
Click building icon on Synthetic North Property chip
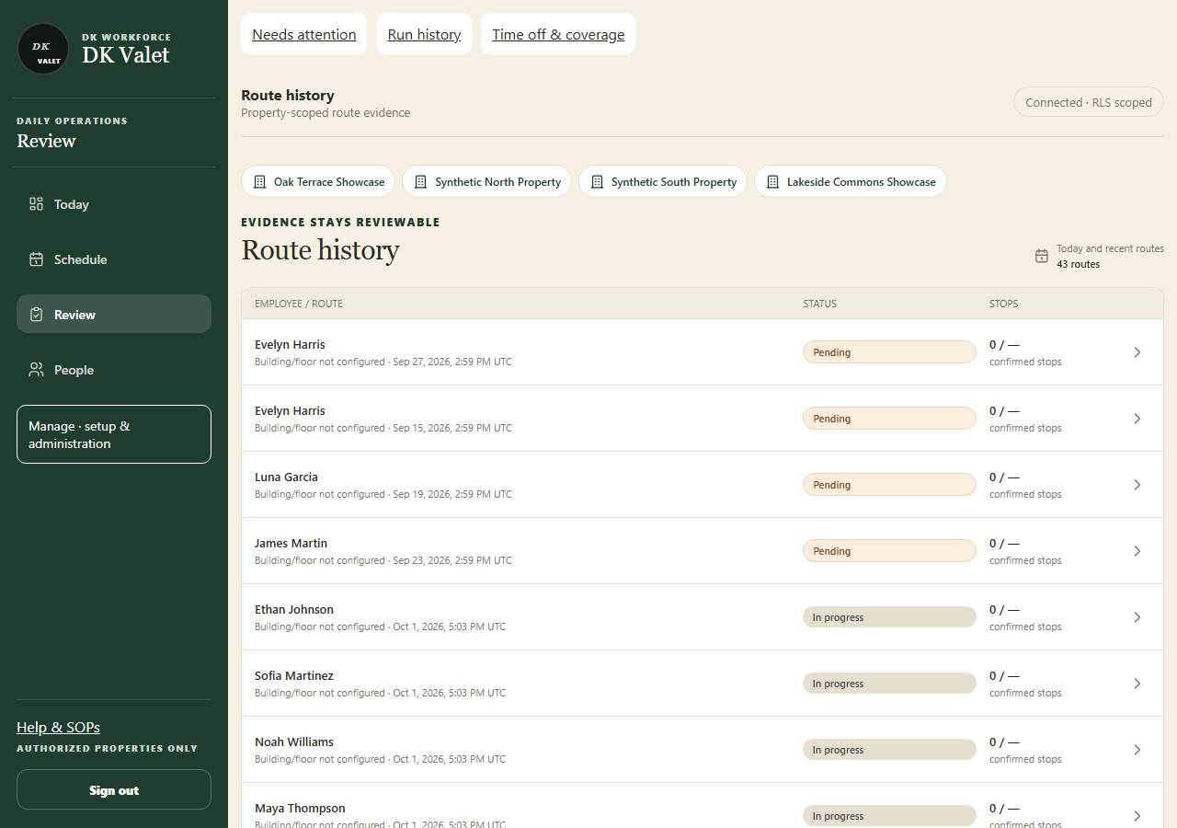pos(420,182)
